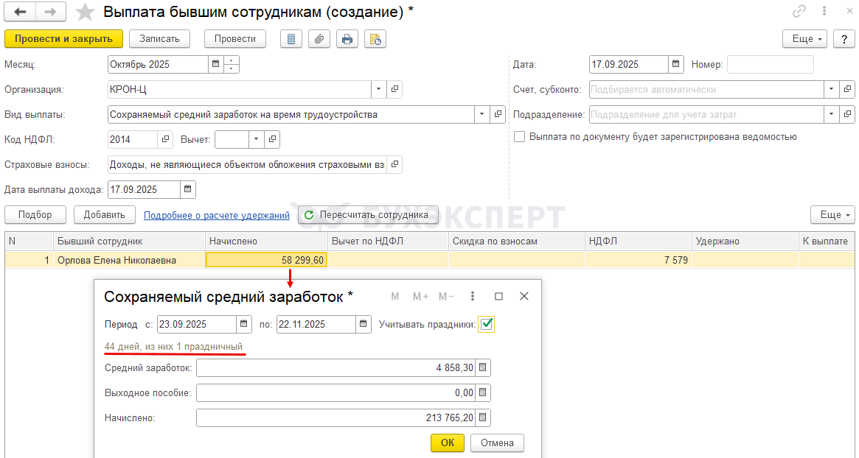Screen dimensions: 859x458
Task: Go forward with the right arrow button
Action: point(50,12)
